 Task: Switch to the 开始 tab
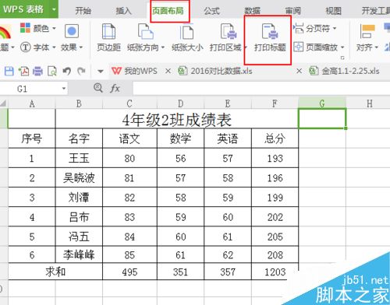pos(83,11)
